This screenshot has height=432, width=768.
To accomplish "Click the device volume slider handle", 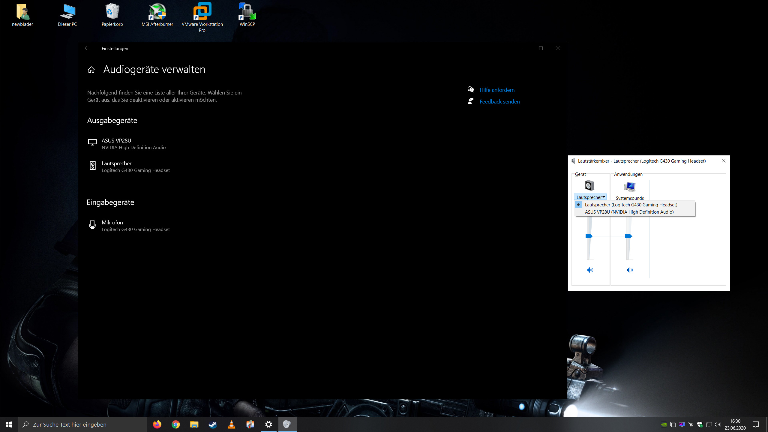I will 589,236.
